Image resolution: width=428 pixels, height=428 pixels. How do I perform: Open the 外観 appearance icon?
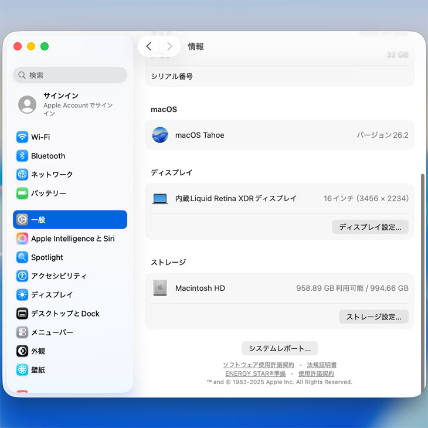[22, 351]
